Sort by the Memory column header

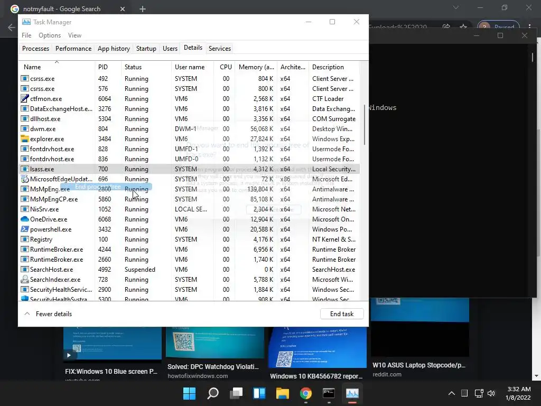click(x=256, y=67)
